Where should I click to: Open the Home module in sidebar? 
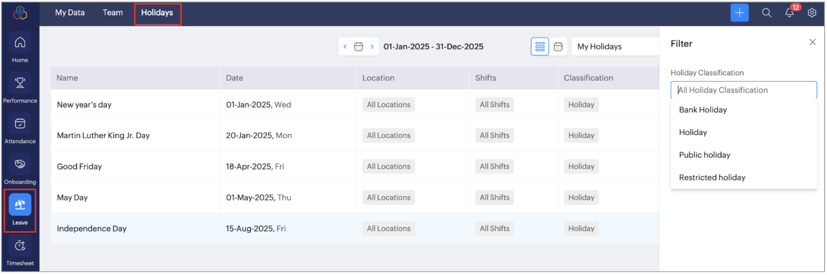(20, 43)
